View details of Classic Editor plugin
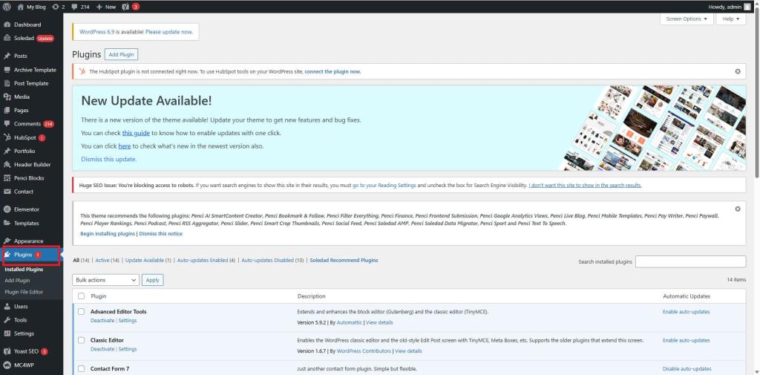Viewport: 760px width, 375px height. coord(408,351)
